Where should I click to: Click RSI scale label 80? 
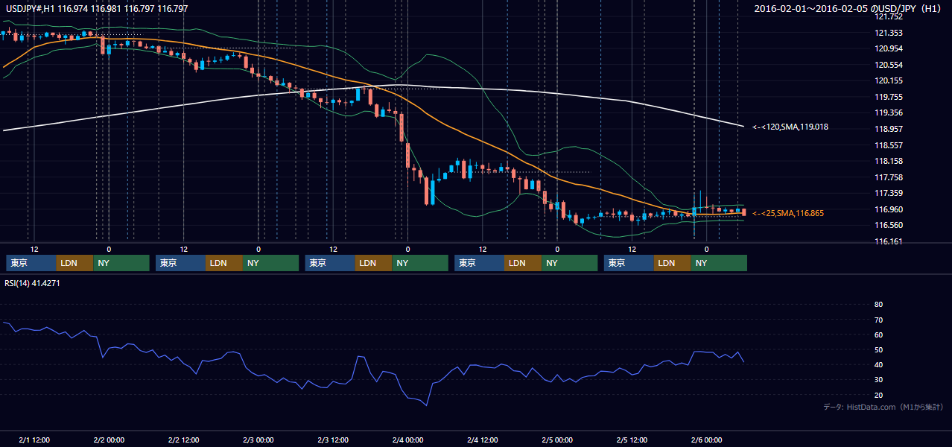pos(878,305)
